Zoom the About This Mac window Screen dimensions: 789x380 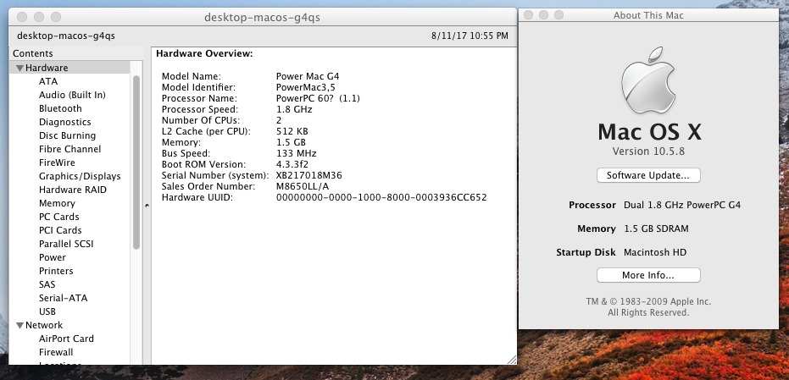tap(558, 15)
